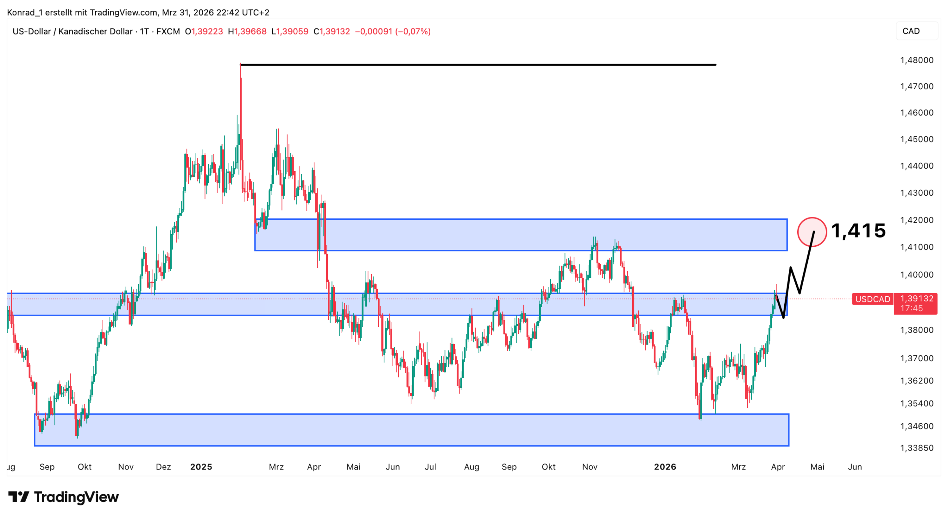Open the US-Dollar / Kanadischer Dollar symbol title
948x518 pixels.
coord(72,31)
